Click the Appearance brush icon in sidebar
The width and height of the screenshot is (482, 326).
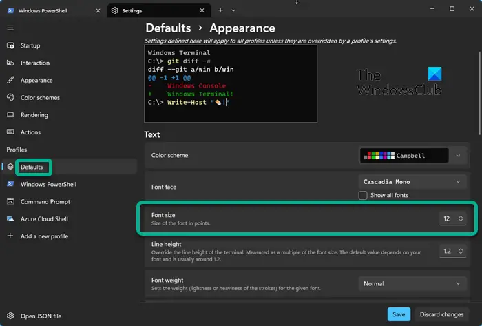click(10, 80)
